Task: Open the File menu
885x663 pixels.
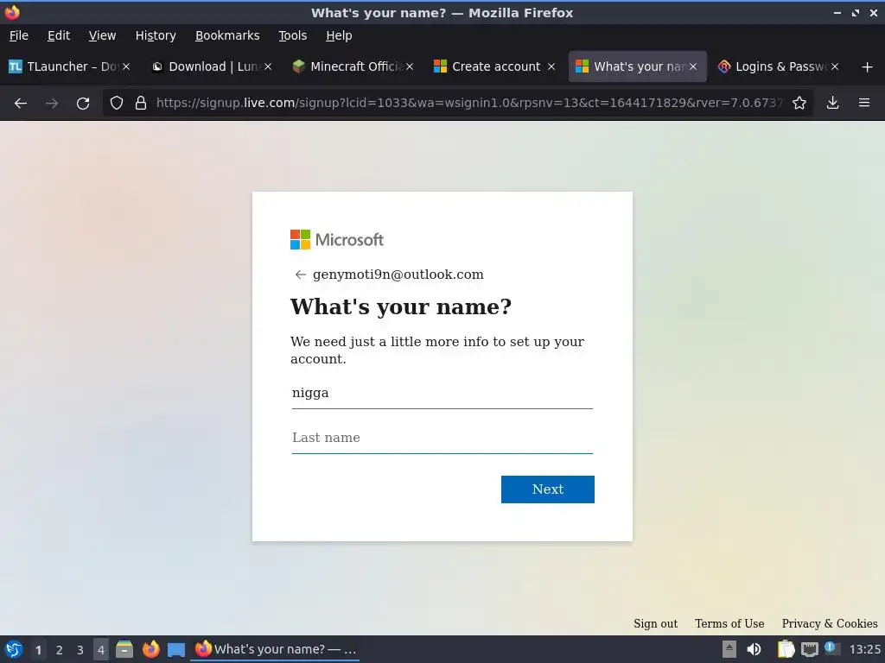Action: 19,35
